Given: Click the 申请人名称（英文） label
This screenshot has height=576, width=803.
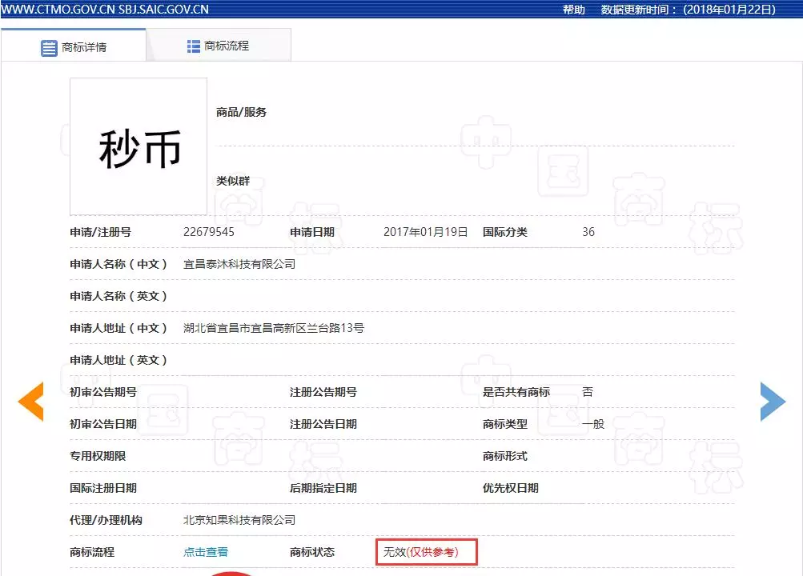Looking at the screenshot, I should pos(118,296).
